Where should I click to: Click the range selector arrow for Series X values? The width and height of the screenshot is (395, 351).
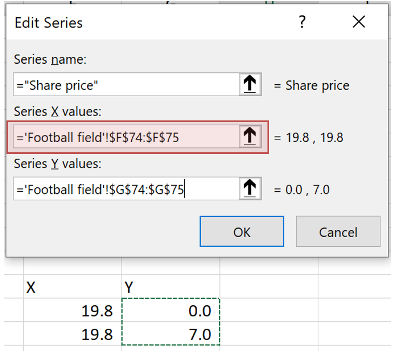pos(250,137)
